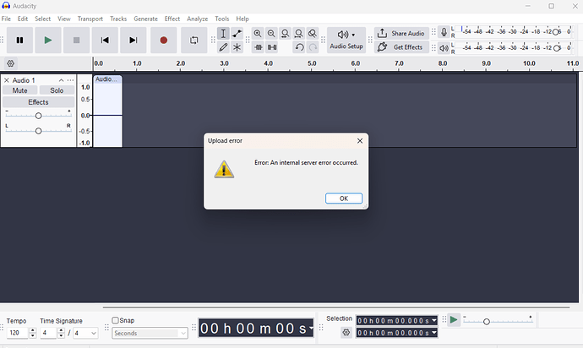
Task: Select the Envelope tool
Action: pos(237,34)
